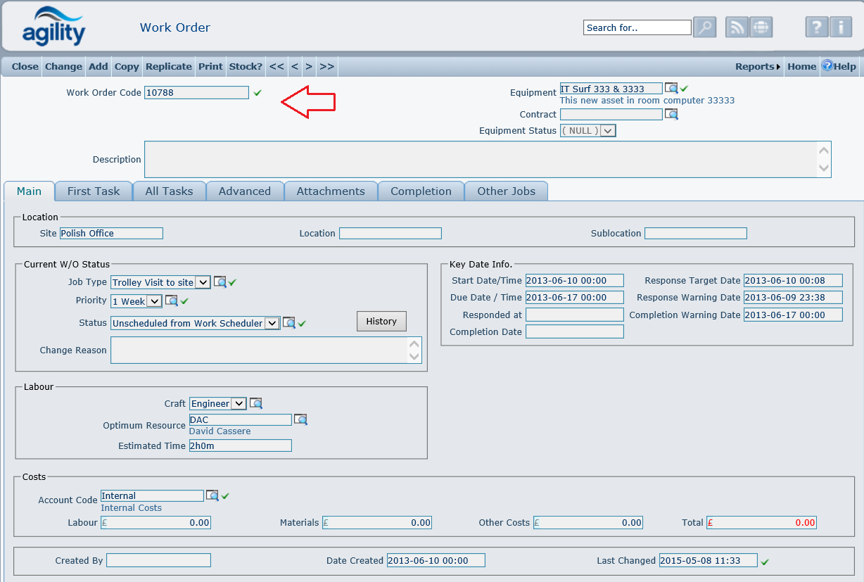Click the question mark help icon in header
Image resolution: width=864 pixels, height=582 pixels.
click(x=816, y=27)
